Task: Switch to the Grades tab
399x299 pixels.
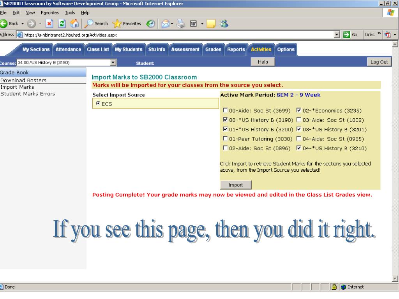Action: 213,49
